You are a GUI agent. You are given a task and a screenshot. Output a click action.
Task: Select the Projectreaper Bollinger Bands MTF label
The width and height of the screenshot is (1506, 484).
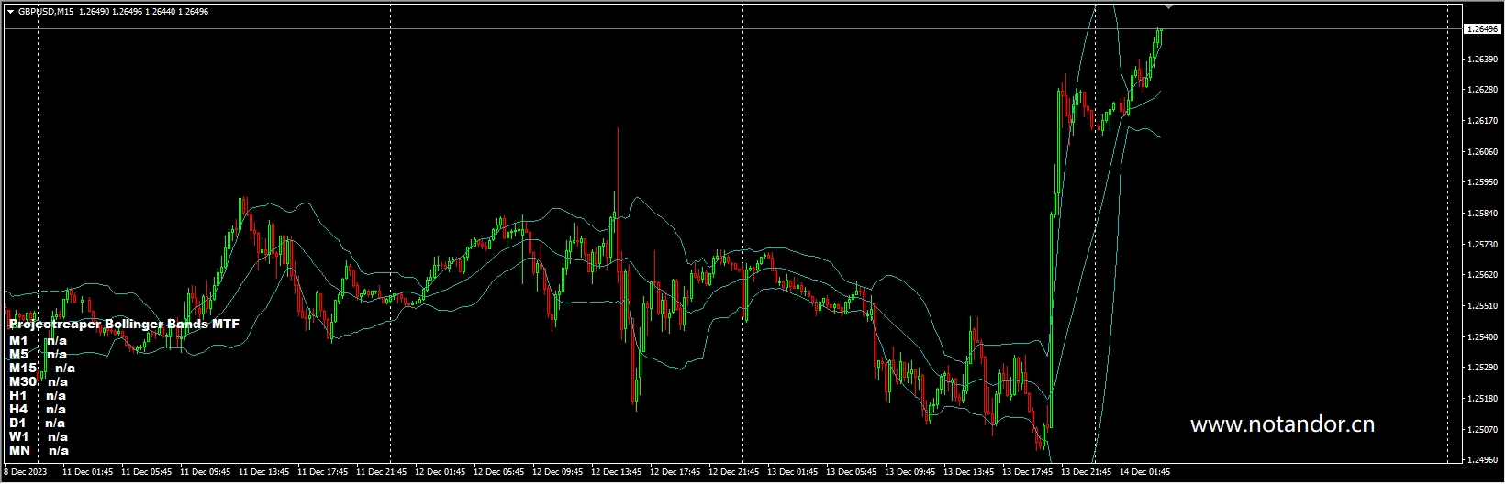(124, 324)
